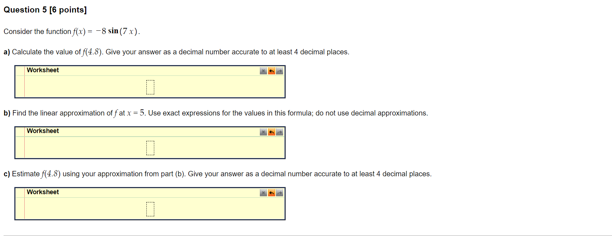
Task: Click the undo arrow in part a worksheet
Action: click(272, 71)
